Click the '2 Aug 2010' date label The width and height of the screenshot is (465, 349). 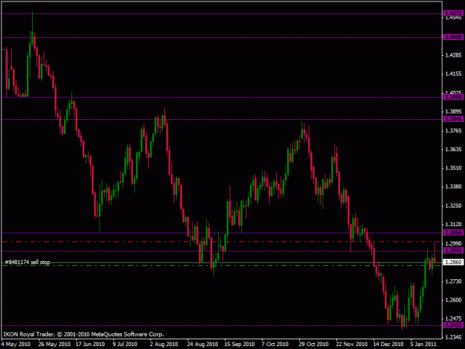click(x=164, y=345)
